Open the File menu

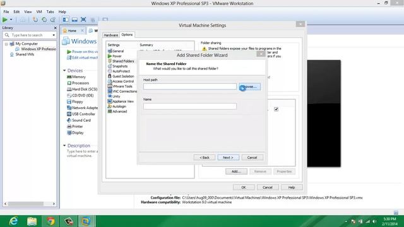point(6,11)
